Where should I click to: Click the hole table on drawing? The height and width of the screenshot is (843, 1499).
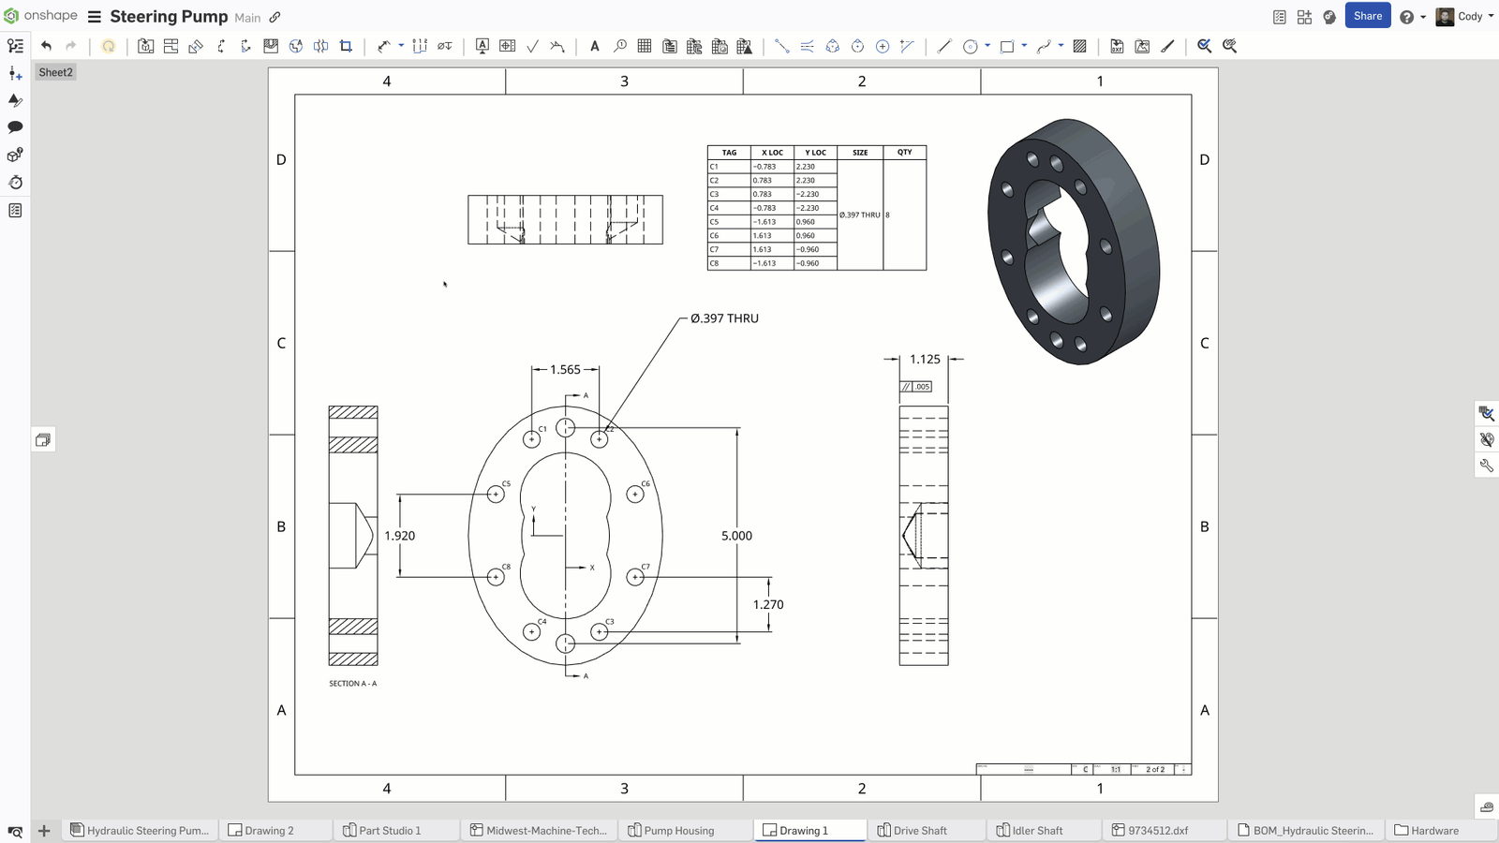coord(816,208)
